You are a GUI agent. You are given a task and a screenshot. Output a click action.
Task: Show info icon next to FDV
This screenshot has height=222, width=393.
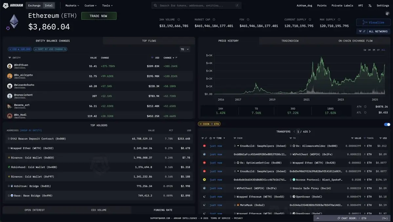click(x=248, y=20)
